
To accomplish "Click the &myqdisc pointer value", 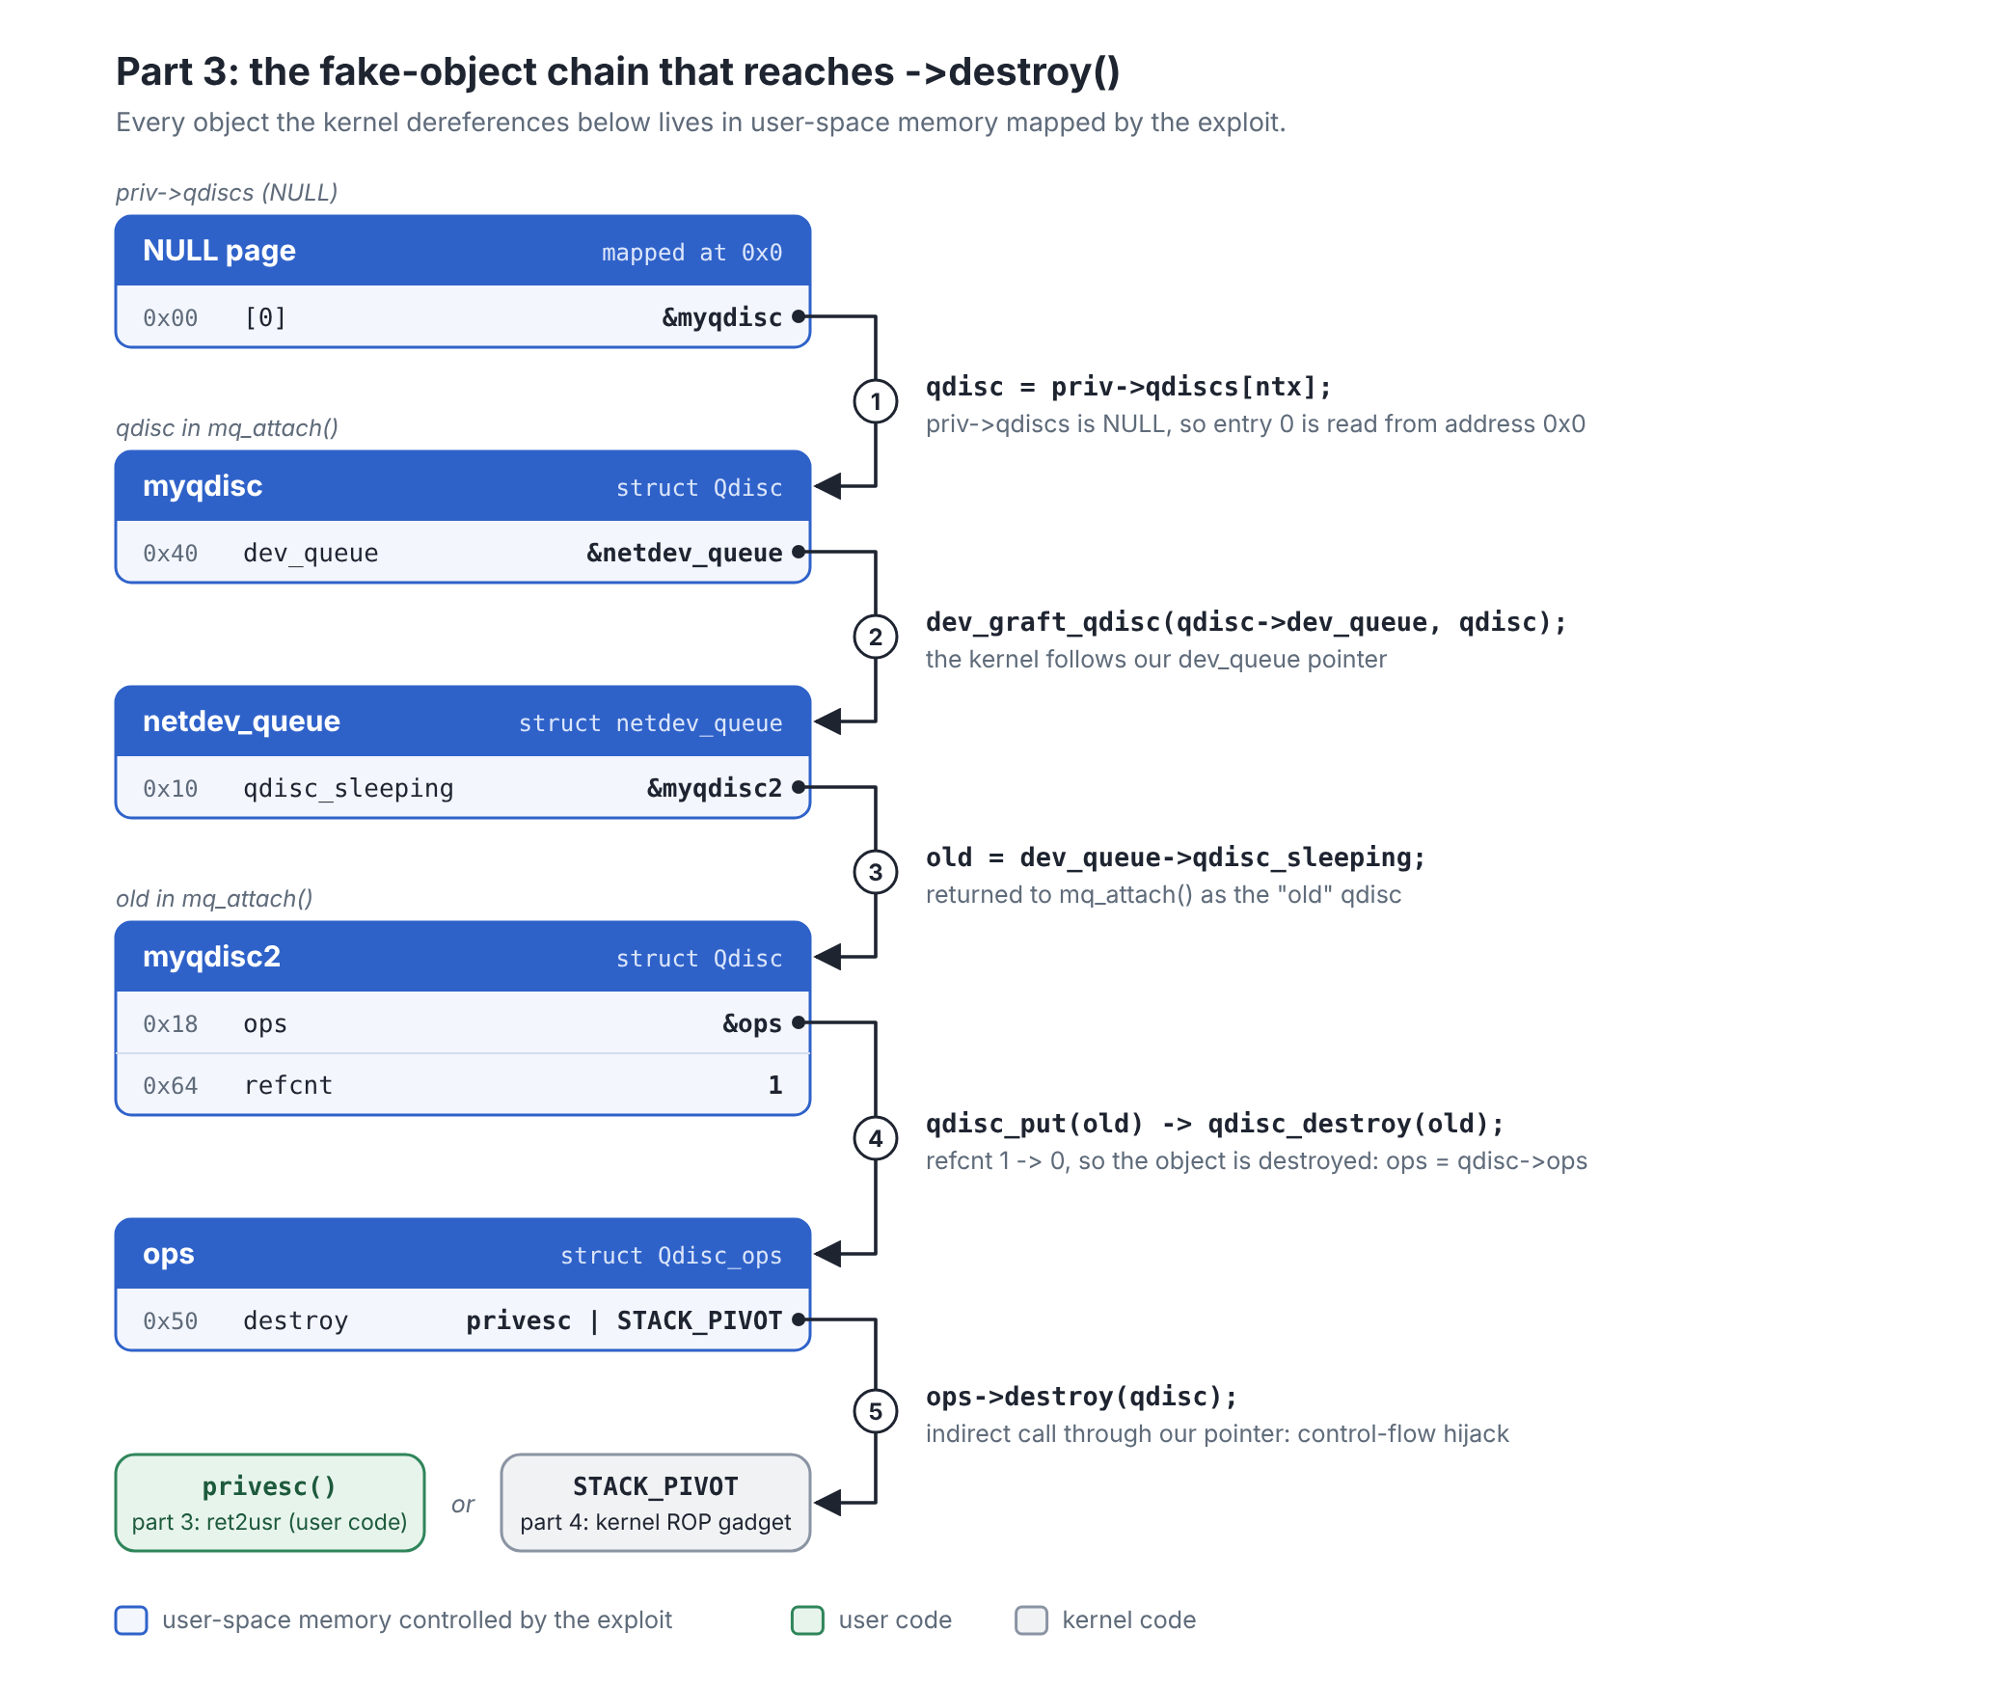I will tap(722, 317).
